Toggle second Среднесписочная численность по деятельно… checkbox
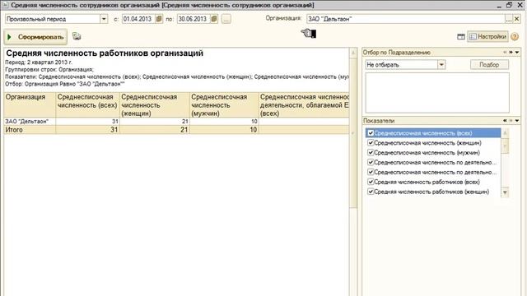527x296 pixels. 371,172
